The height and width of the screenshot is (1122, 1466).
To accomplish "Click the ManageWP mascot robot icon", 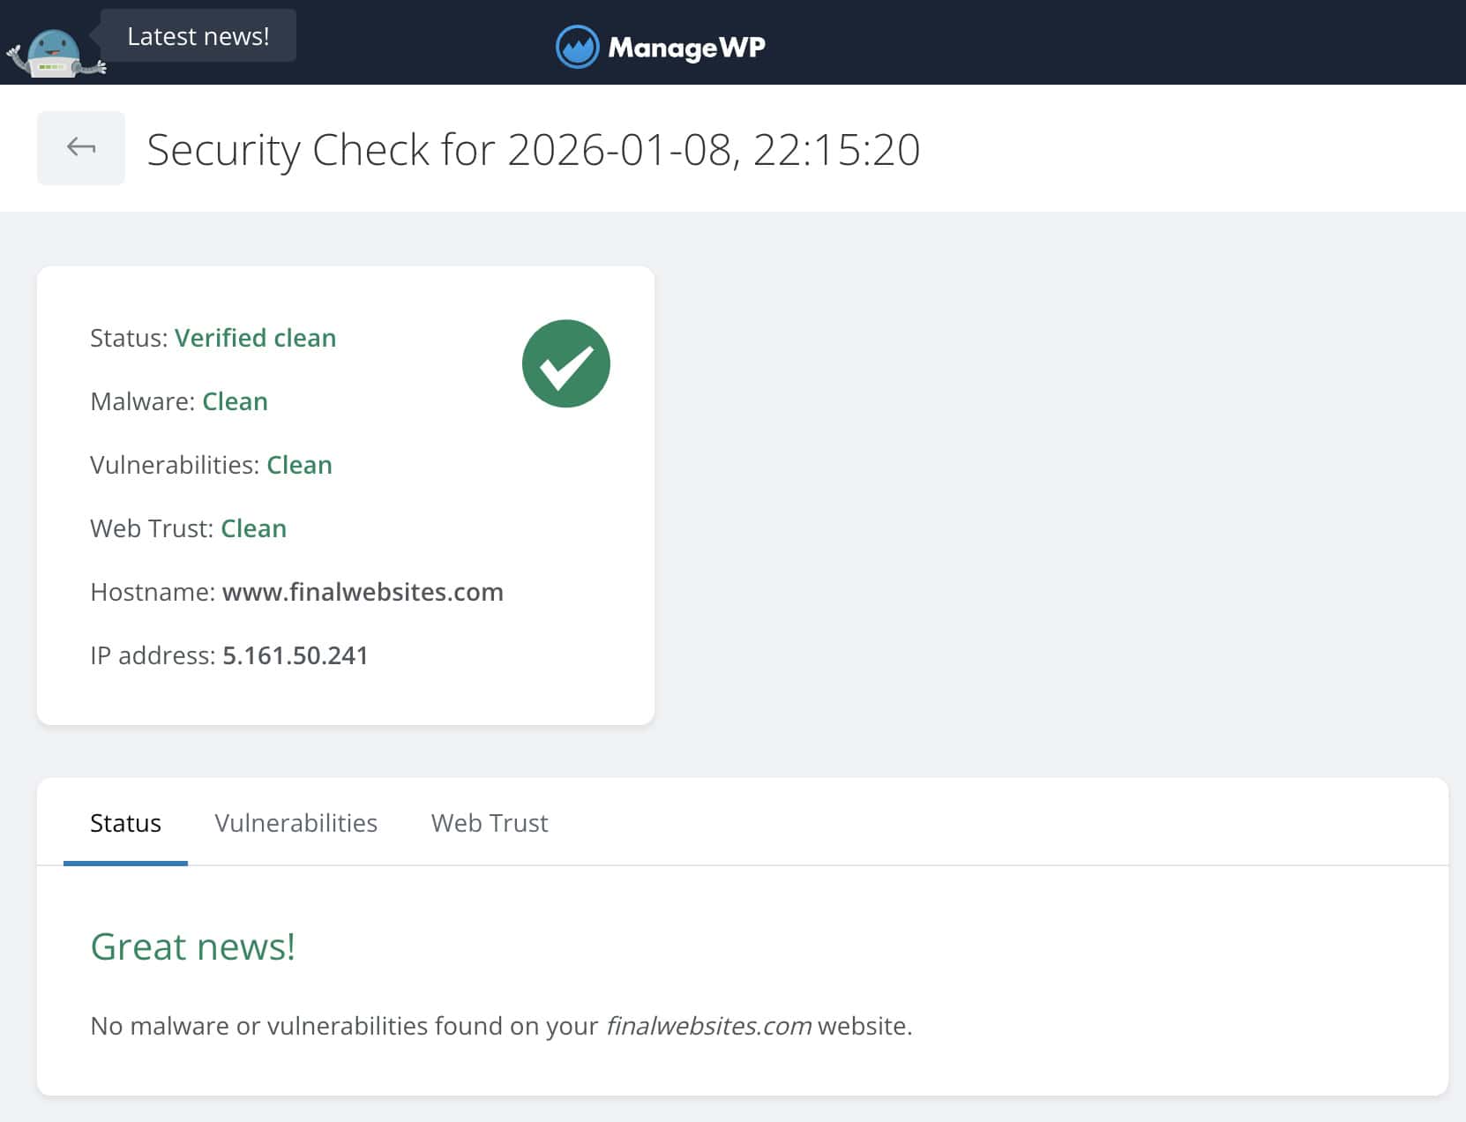I will click(53, 46).
